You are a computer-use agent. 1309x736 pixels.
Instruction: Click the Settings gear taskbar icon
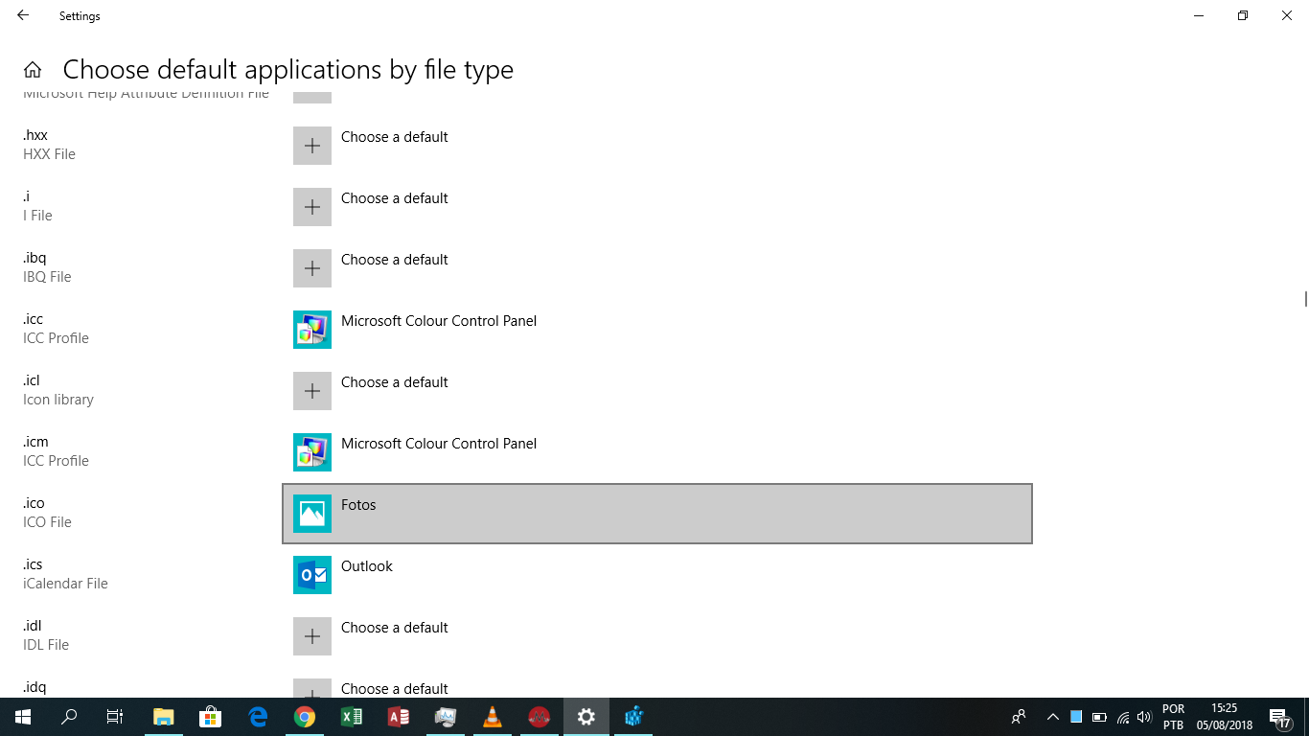586,717
